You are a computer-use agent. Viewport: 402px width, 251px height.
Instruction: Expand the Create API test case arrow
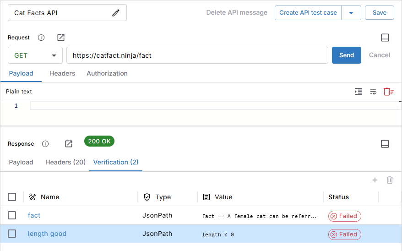tap(351, 13)
